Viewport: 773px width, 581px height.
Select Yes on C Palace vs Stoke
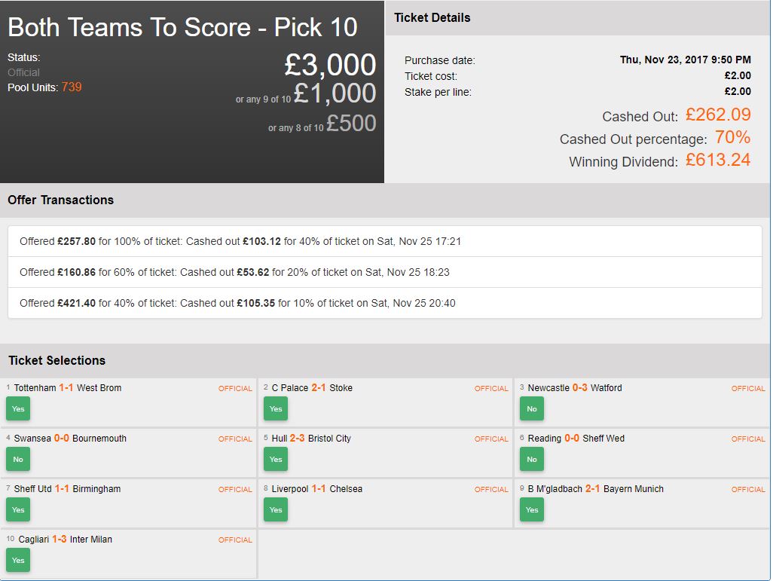(x=276, y=409)
